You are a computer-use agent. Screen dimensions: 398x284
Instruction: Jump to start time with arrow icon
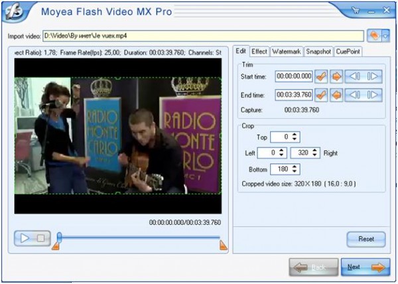[x=336, y=76]
